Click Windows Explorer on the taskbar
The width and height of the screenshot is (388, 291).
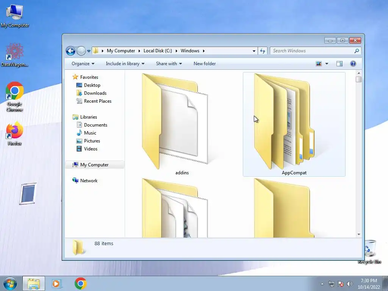click(x=34, y=283)
